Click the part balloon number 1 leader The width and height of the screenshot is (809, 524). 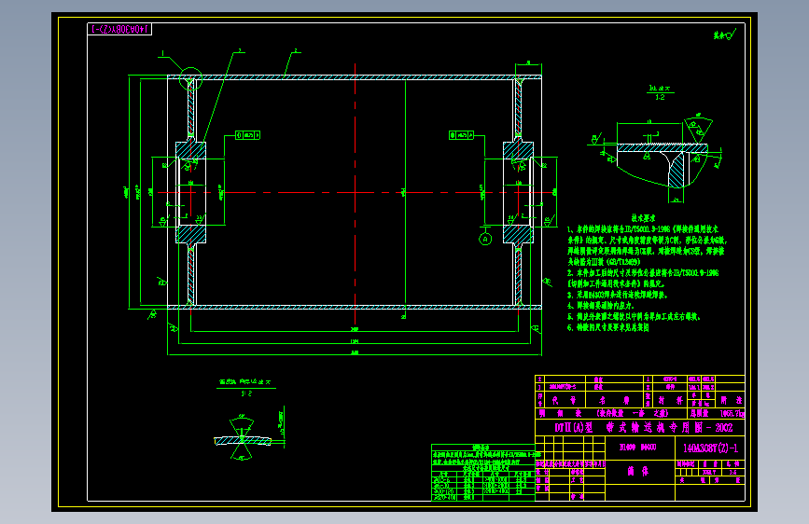[170, 61]
